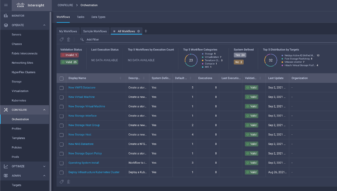The height and width of the screenshot is (191, 337).
Task: Open HyperFlex Clusters in sidebar
Action: point(23,72)
